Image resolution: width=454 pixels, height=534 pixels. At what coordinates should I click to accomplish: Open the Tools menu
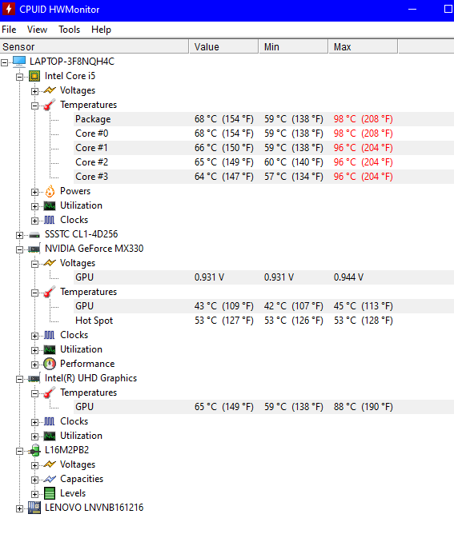point(69,30)
